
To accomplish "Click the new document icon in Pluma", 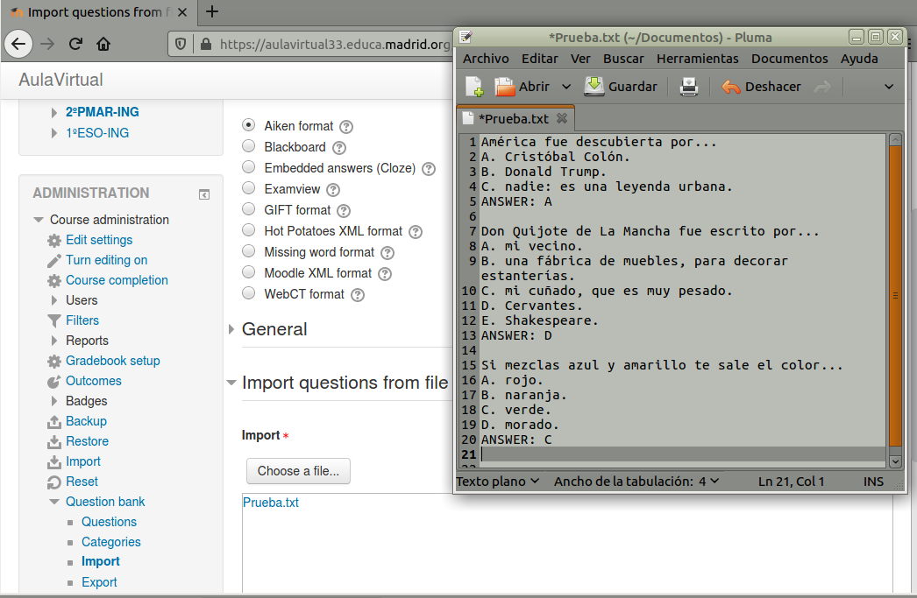I will point(473,87).
